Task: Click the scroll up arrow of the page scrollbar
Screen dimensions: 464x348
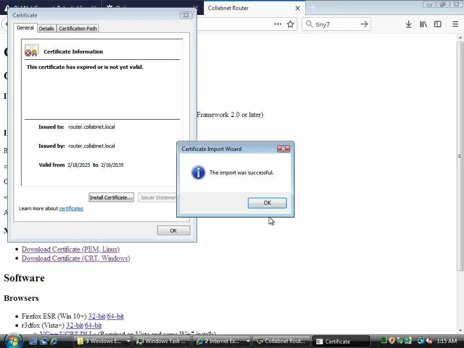Action: 460,38
